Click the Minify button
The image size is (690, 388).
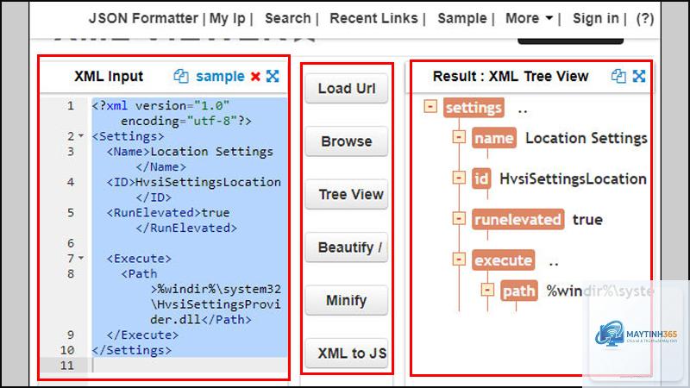click(x=347, y=300)
